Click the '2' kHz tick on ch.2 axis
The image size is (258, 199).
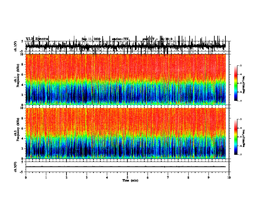[x=23, y=149]
